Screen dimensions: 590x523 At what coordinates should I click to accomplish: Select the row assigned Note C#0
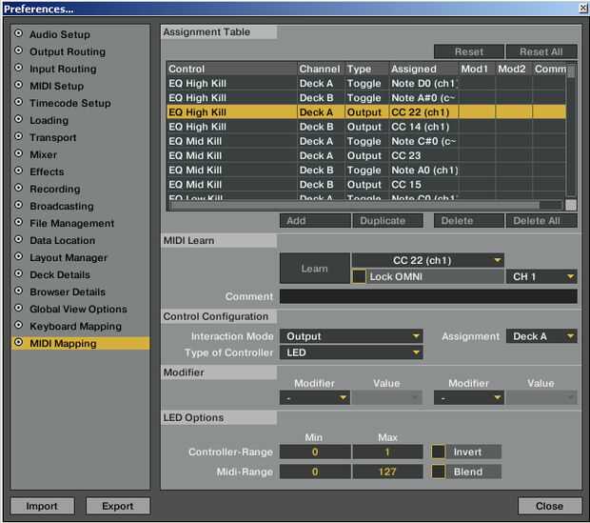click(x=366, y=141)
